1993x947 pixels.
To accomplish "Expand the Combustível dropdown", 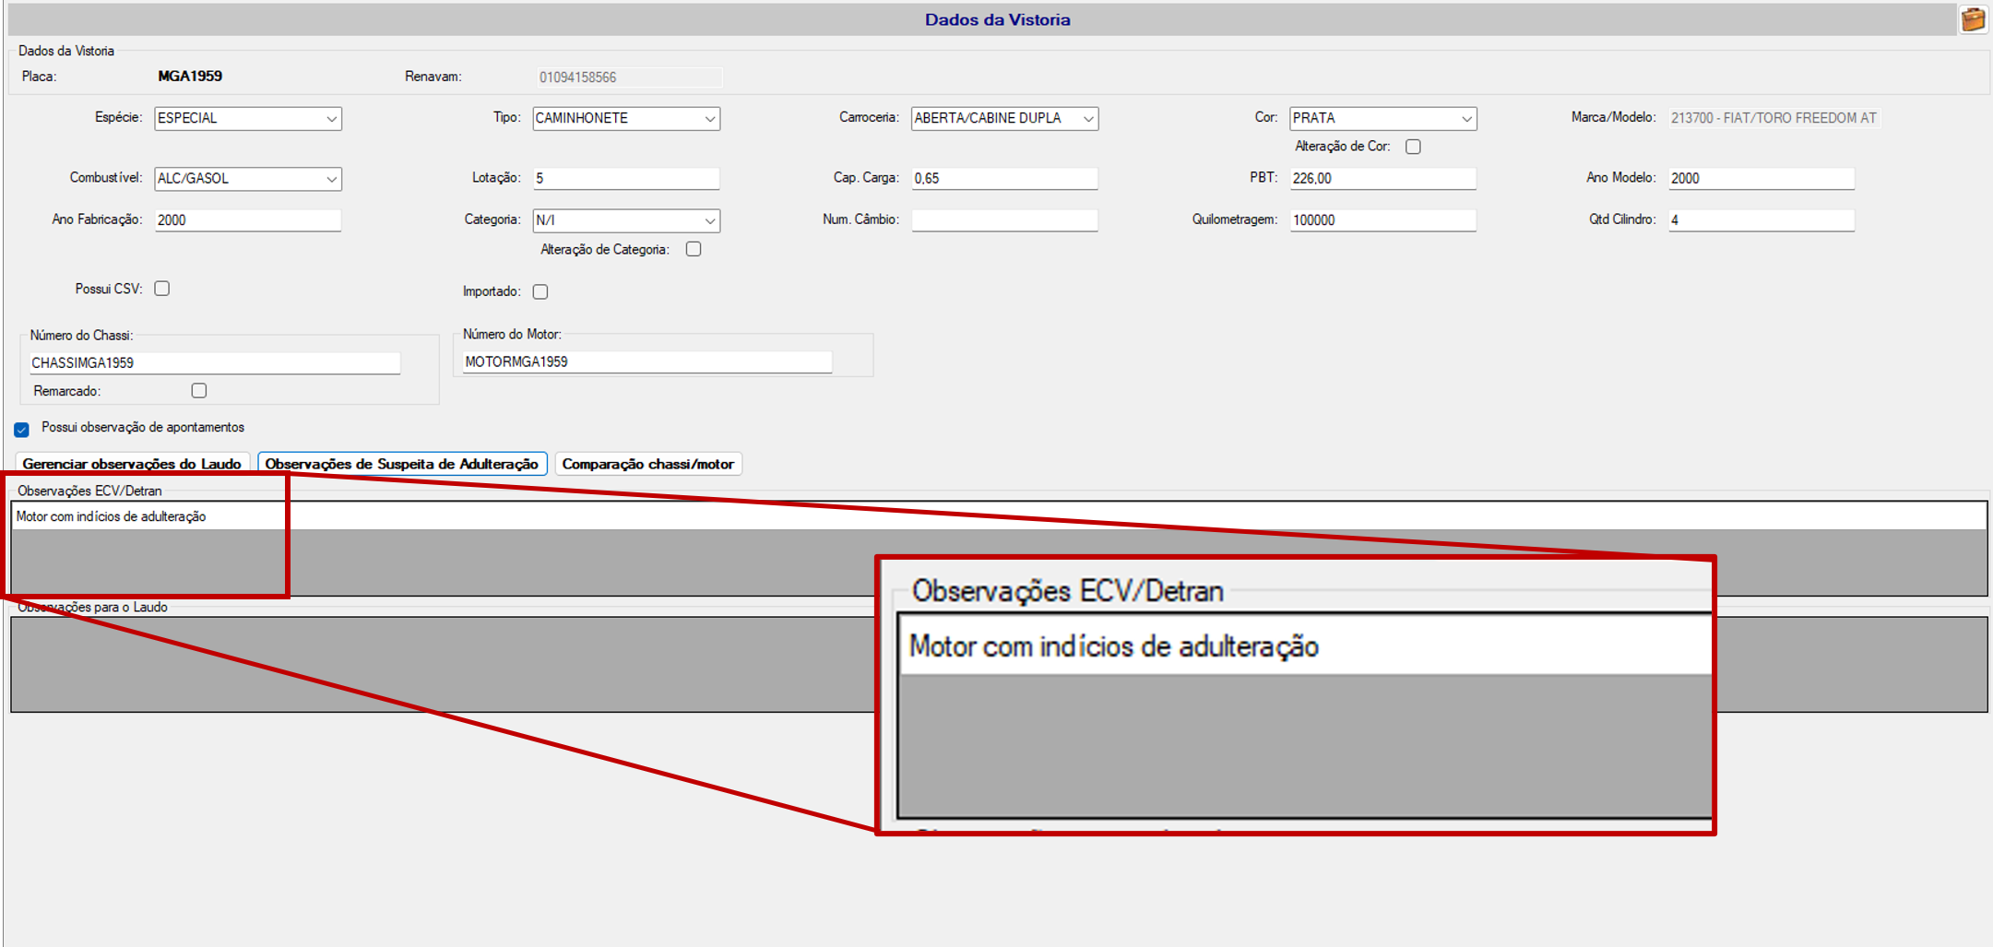I will [x=248, y=179].
